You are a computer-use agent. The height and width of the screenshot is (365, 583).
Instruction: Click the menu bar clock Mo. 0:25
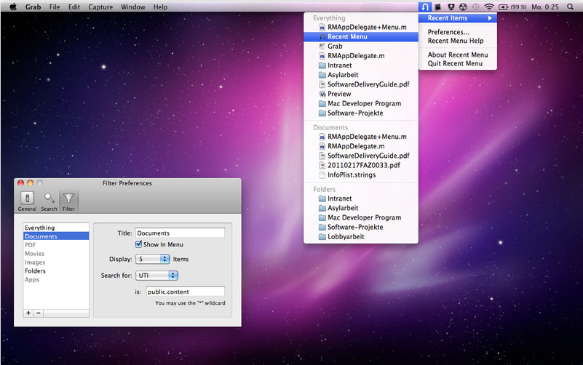click(x=544, y=7)
